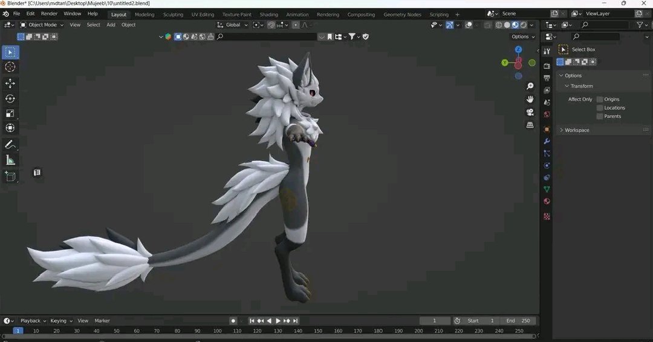Switch to Rendered viewport shading
Image resolution: width=653 pixels, height=342 pixels.
point(524,25)
